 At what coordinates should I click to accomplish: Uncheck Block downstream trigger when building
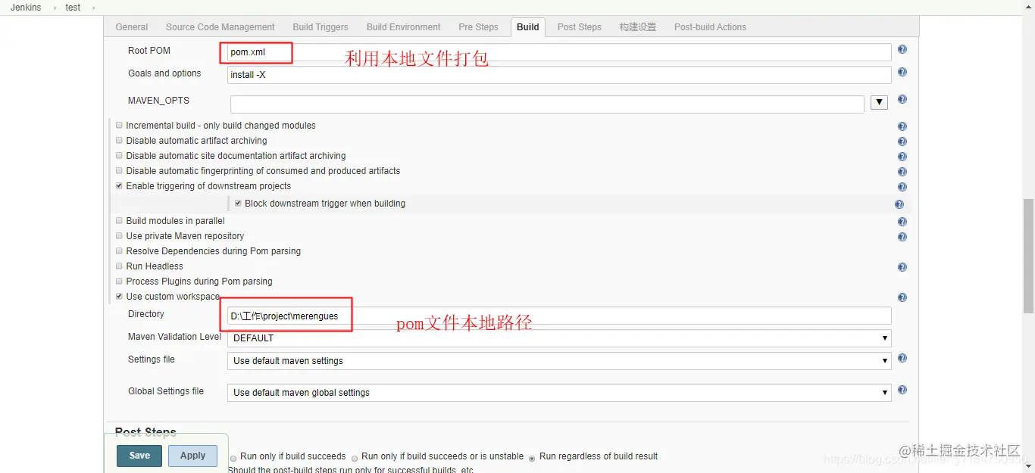[x=238, y=204]
